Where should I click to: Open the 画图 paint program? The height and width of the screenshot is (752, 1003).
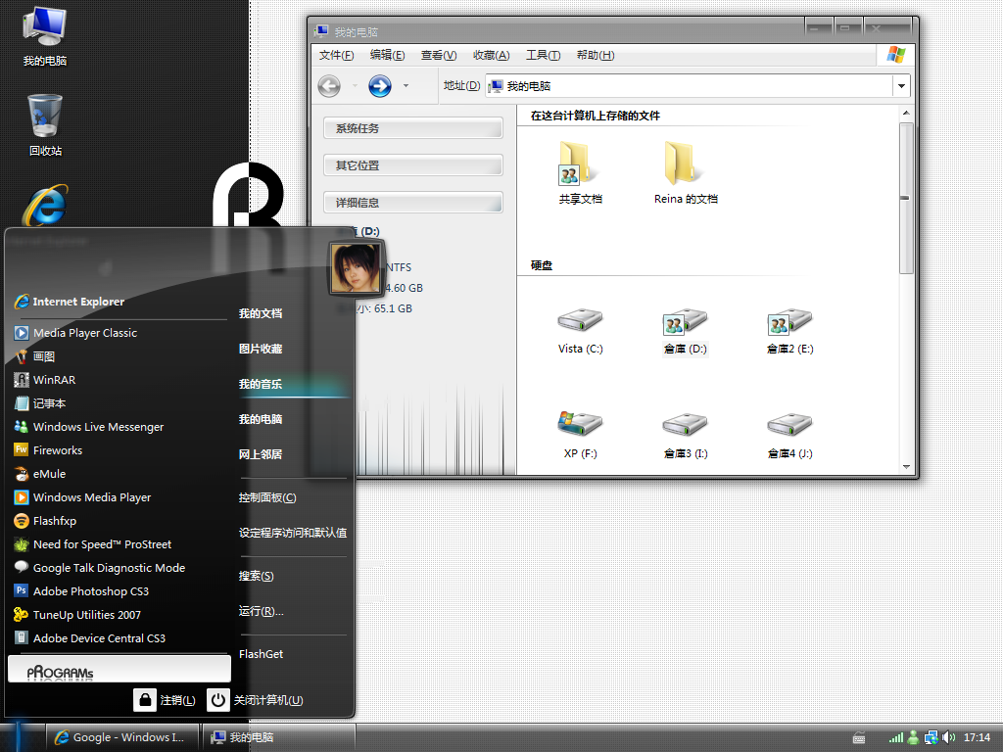tap(34, 356)
